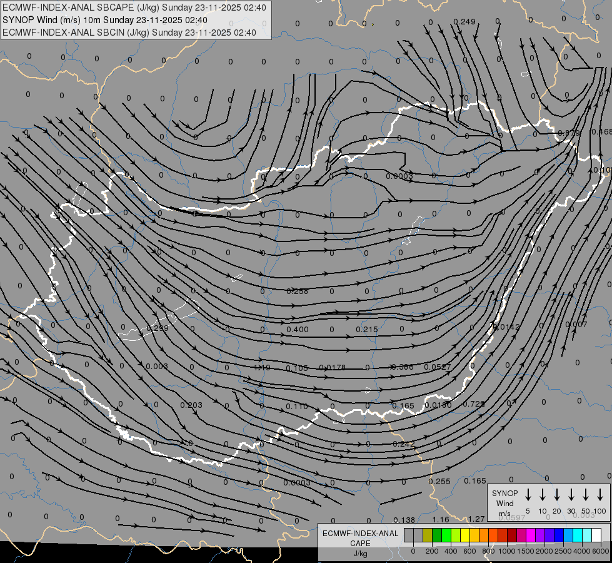
Task: Click the map value 0.879
Action: pyautogui.click(x=569, y=133)
